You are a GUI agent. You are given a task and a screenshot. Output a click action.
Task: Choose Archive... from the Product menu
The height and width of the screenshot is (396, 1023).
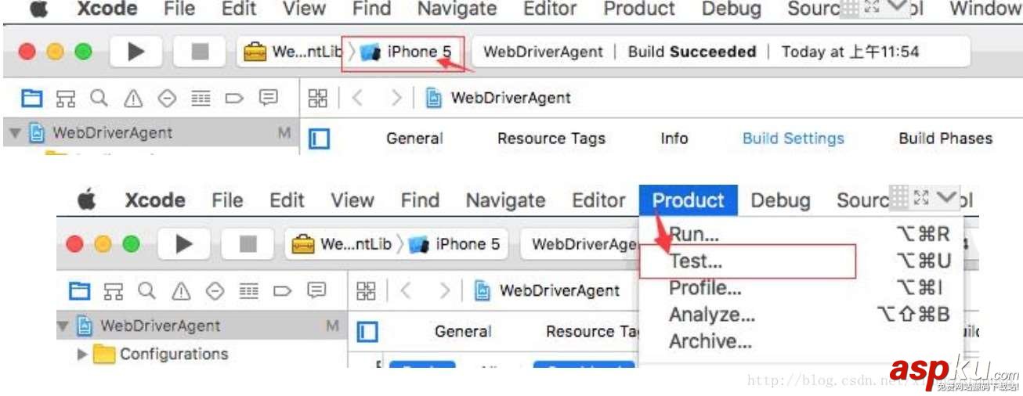(710, 341)
